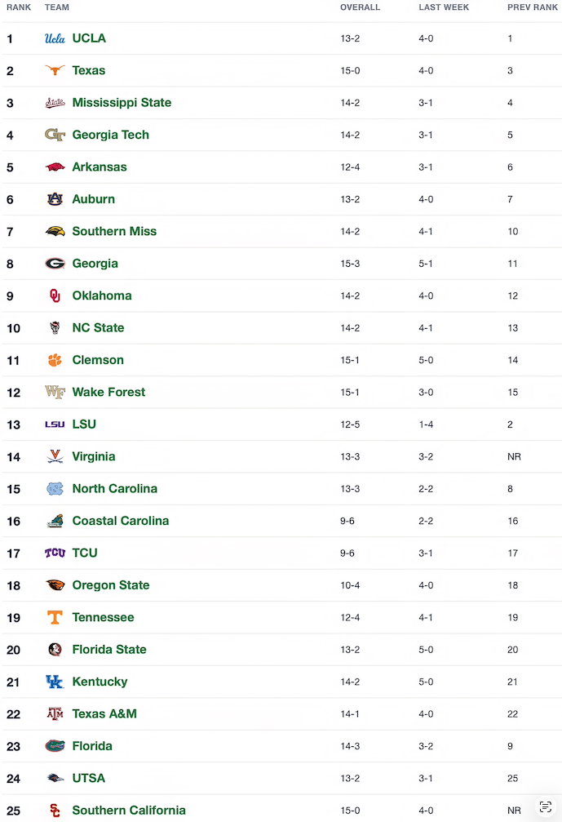Screen dimensions: 562x822
Task: Open the Coastal Carolina team link
Action: [x=121, y=521]
